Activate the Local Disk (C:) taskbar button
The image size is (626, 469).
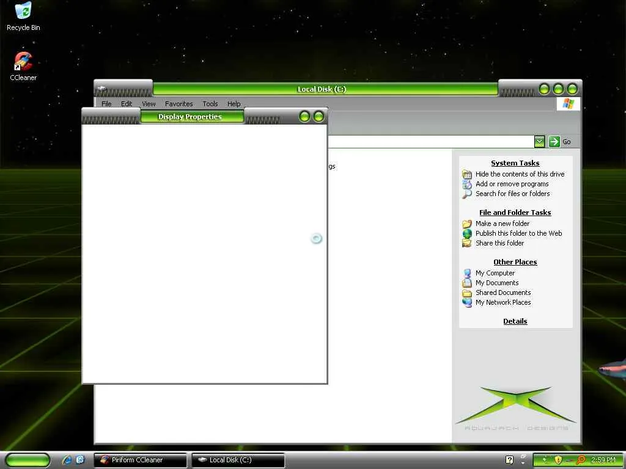pos(238,460)
